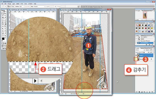Screen dimensions: 156x99
Task: Open the History panel menu arrow
Action: pos(154,36)
